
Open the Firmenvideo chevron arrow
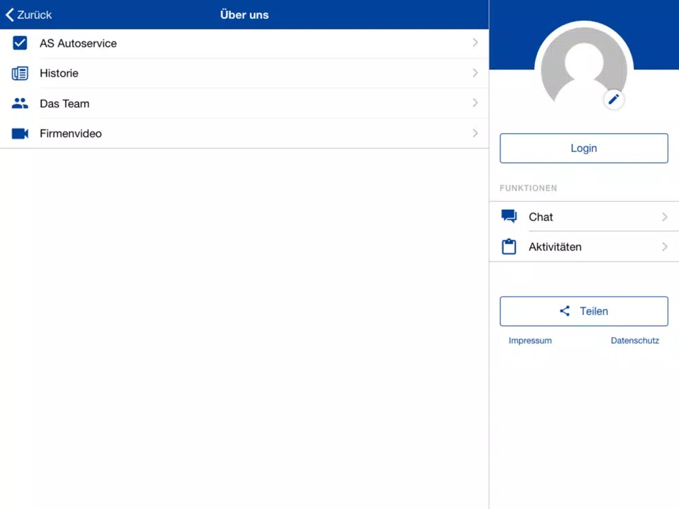(x=475, y=133)
